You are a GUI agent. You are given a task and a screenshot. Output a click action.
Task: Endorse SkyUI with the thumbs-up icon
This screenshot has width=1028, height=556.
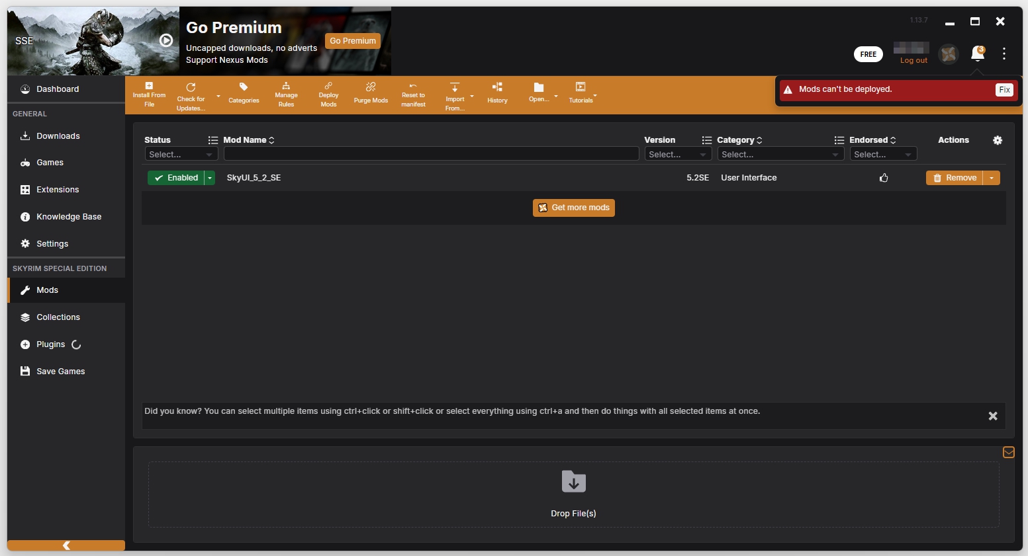pyautogui.click(x=884, y=178)
